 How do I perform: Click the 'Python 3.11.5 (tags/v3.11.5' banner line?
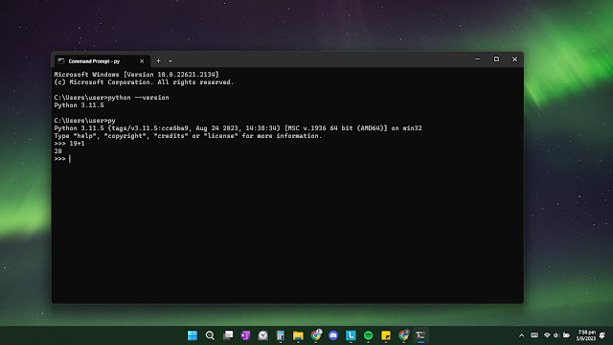tap(238, 128)
